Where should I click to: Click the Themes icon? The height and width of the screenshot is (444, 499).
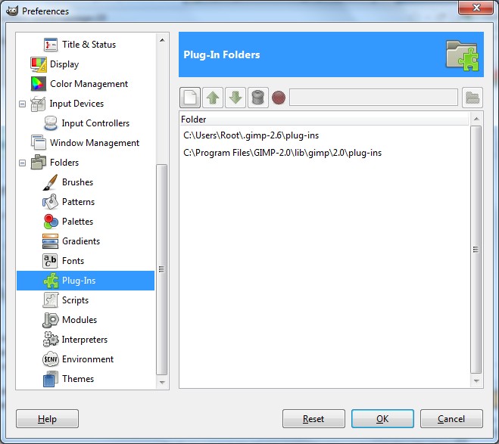50,379
